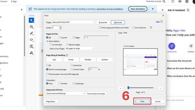Open the cloud upload icon
This screenshot has width=195, height=110.
click(x=180, y=1)
